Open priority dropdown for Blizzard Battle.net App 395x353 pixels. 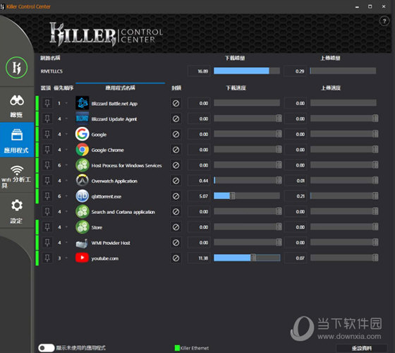pyautogui.click(x=66, y=103)
